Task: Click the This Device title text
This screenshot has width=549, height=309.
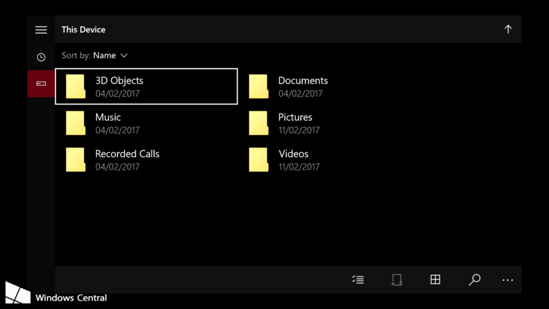Action: coord(83,30)
